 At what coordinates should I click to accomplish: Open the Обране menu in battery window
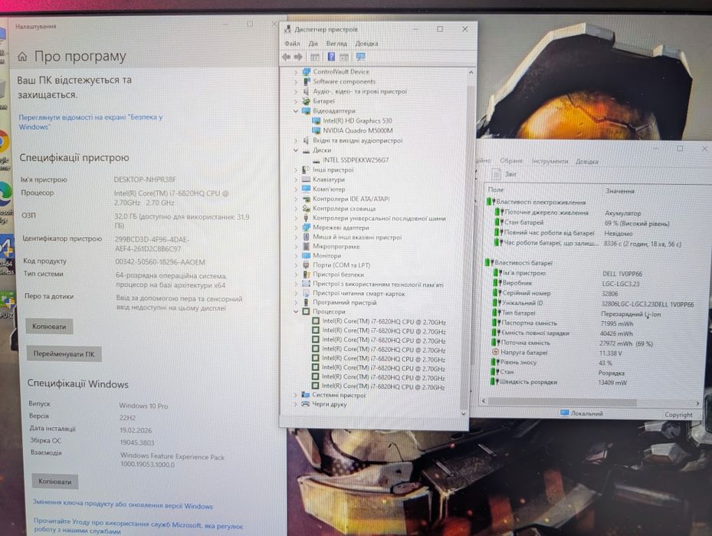pyautogui.click(x=511, y=161)
